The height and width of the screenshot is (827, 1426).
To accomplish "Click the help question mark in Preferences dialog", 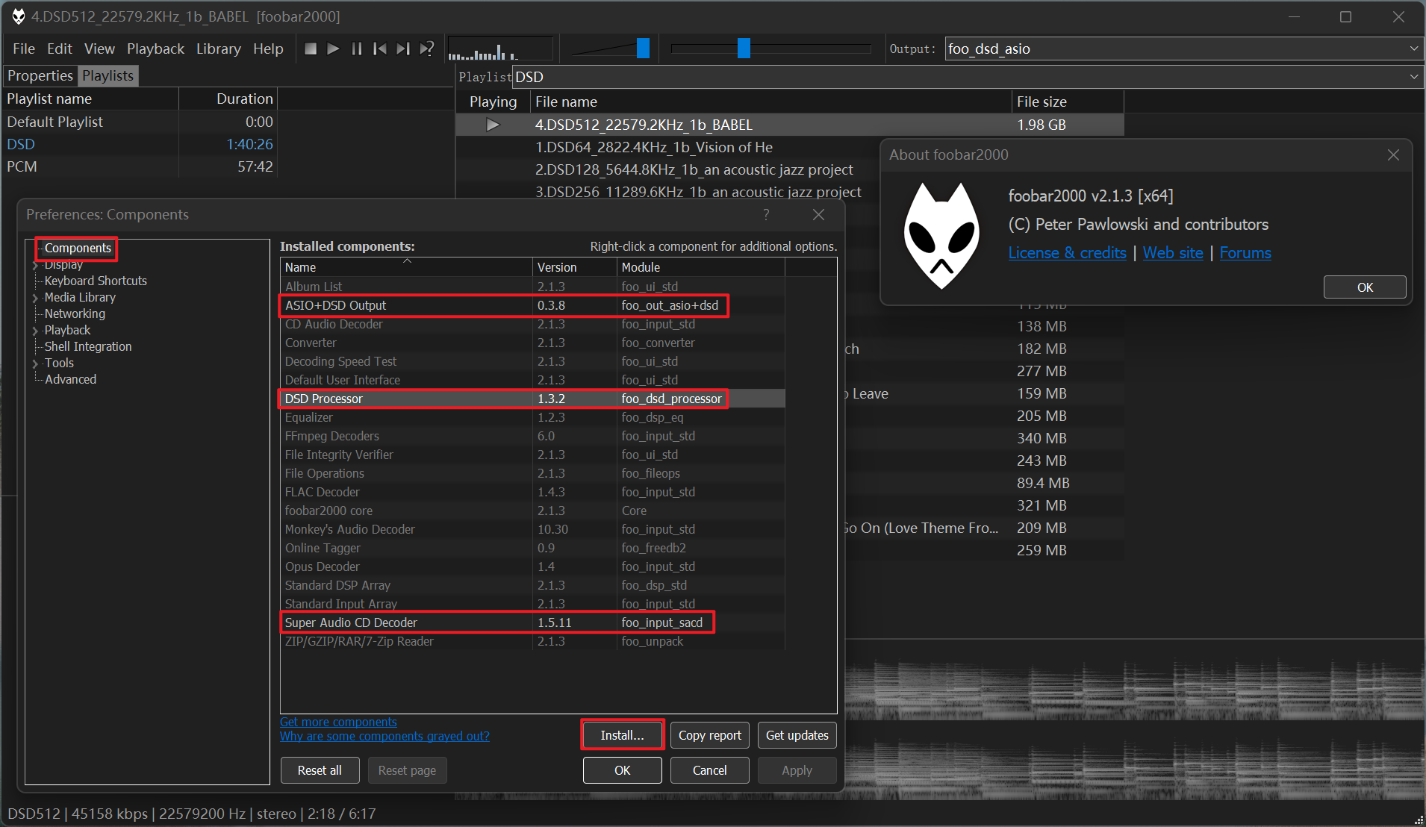I will 765,214.
